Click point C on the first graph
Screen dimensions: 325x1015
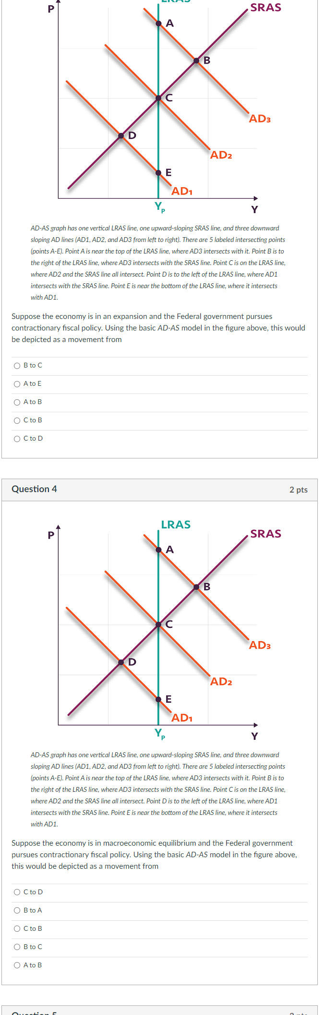click(158, 99)
